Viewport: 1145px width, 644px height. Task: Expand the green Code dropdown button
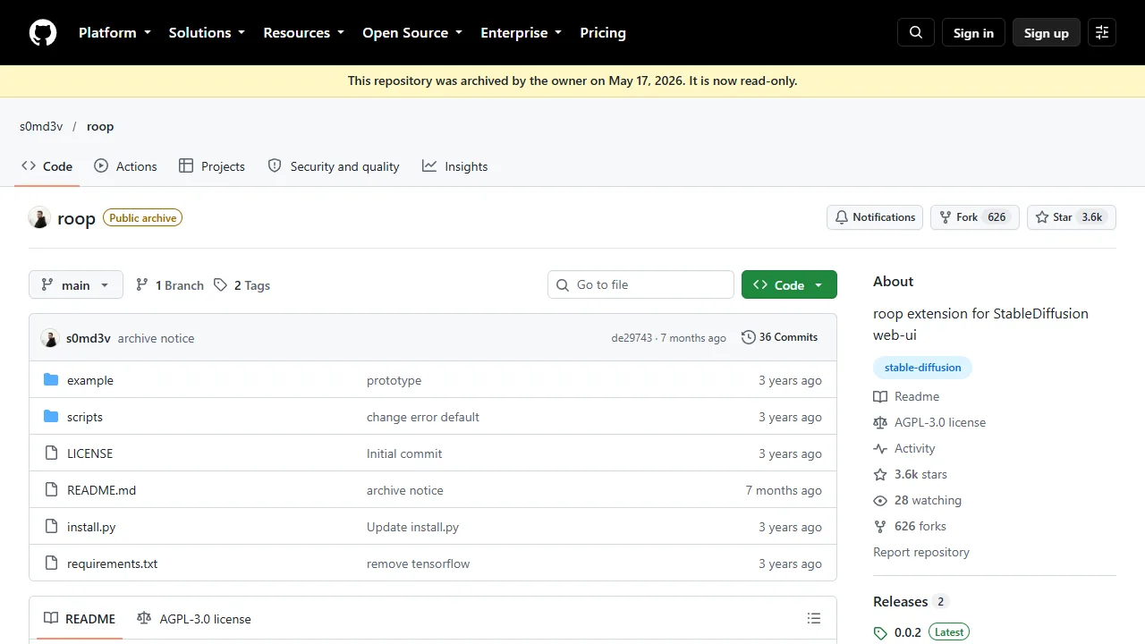point(789,284)
